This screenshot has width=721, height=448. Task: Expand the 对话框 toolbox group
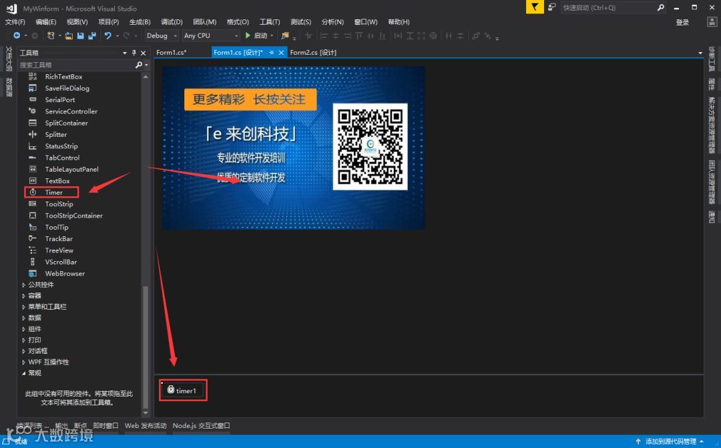click(x=23, y=351)
